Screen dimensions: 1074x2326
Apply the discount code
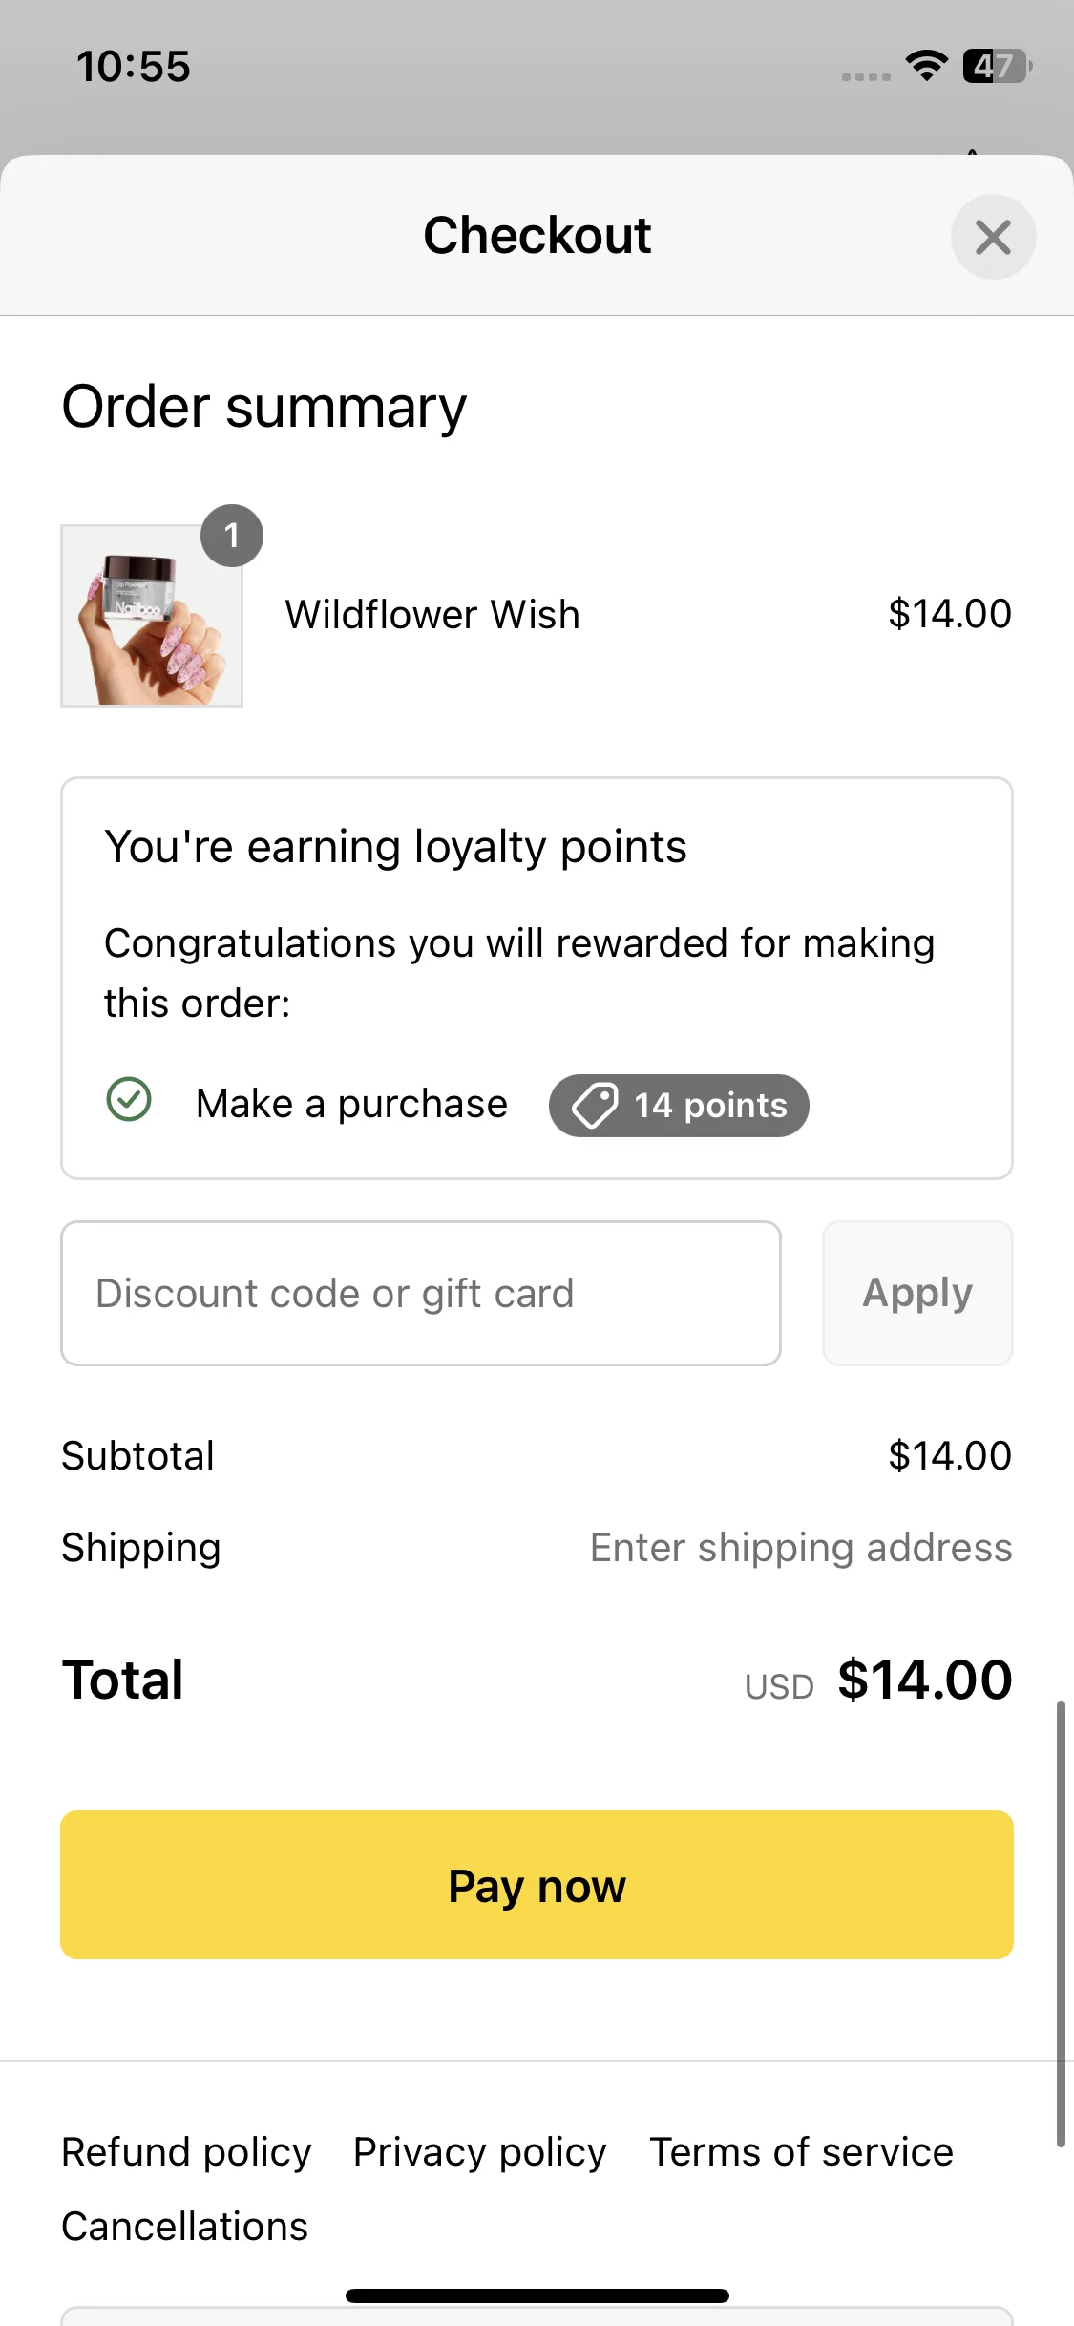[917, 1293]
